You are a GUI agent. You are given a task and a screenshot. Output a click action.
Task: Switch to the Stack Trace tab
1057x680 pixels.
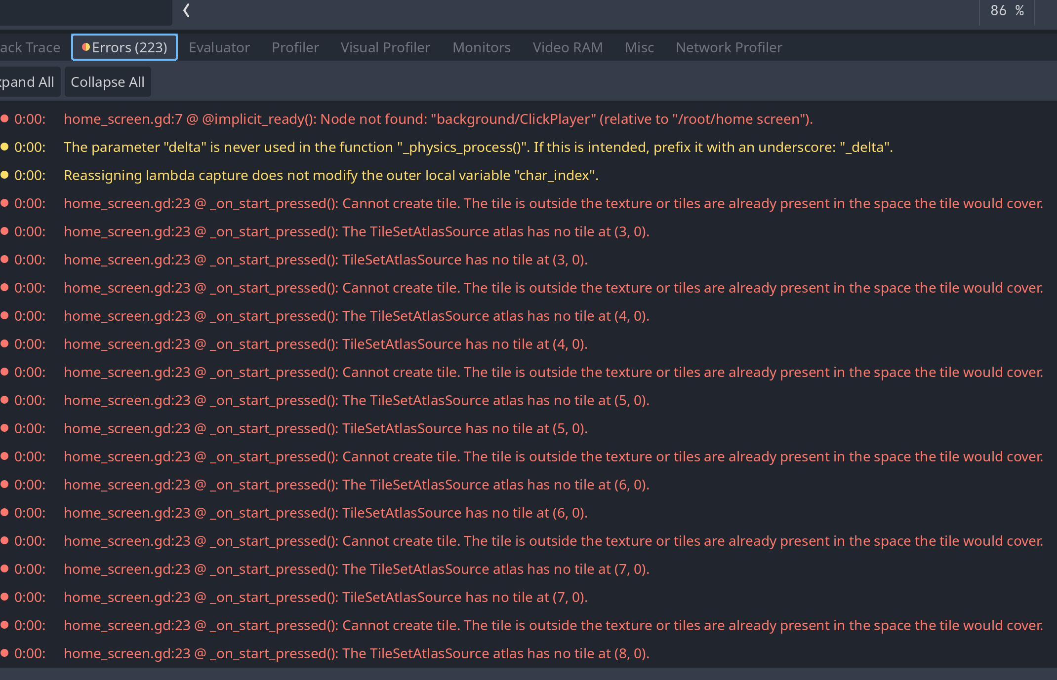tap(30, 47)
